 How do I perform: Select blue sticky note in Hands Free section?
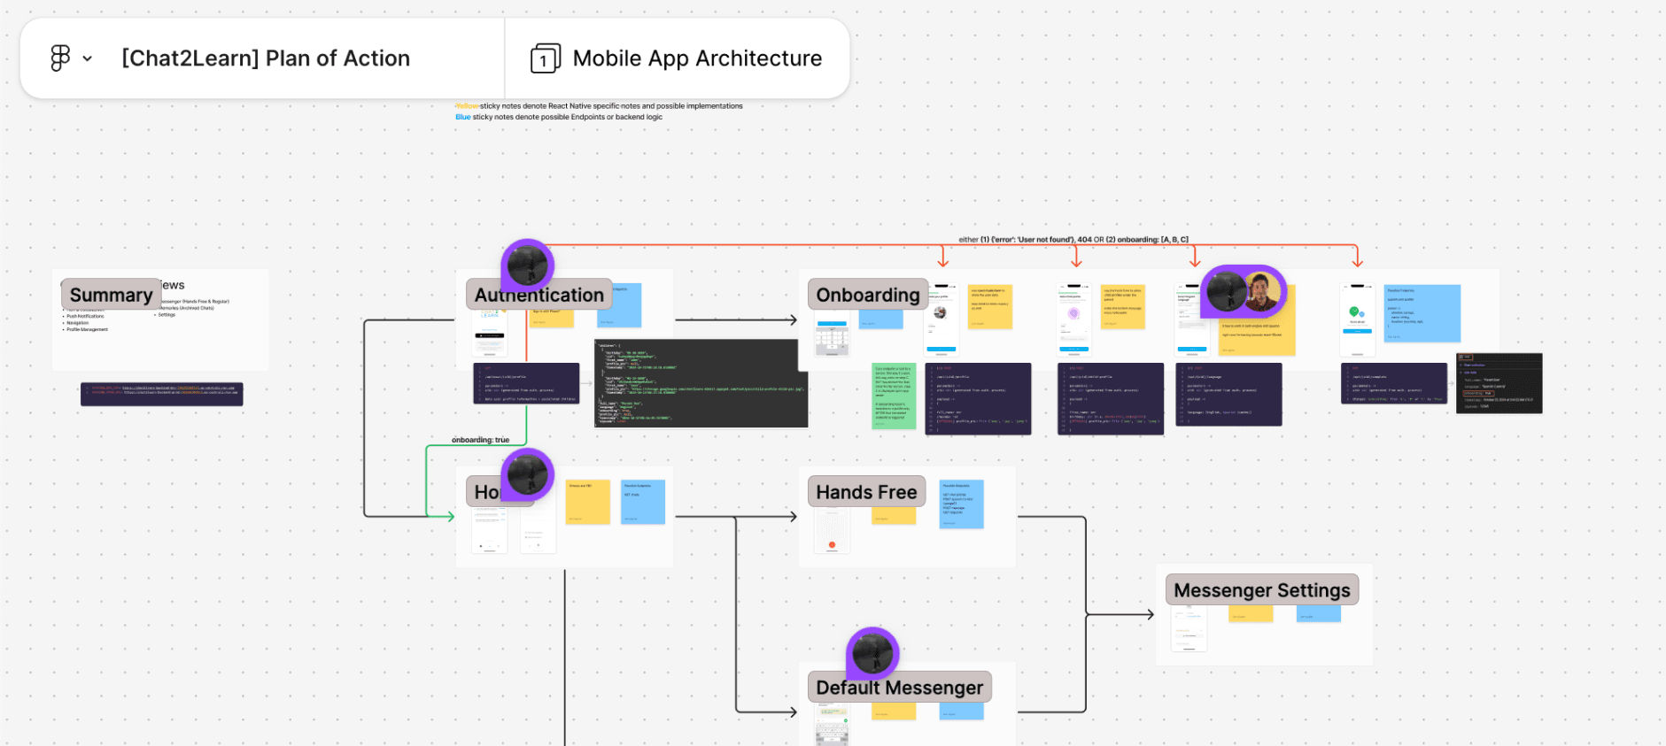coord(961,504)
